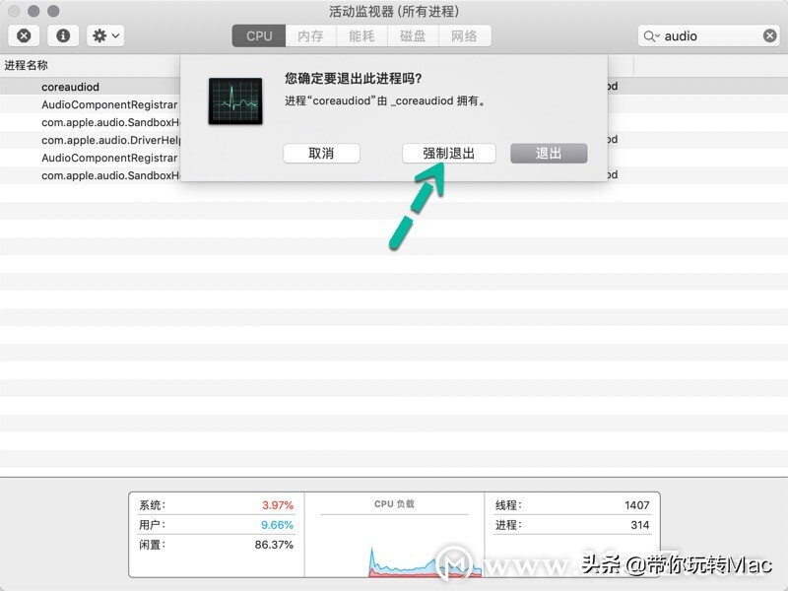
Task: Click the quit process (X) toolbar icon
Action: point(24,35)
